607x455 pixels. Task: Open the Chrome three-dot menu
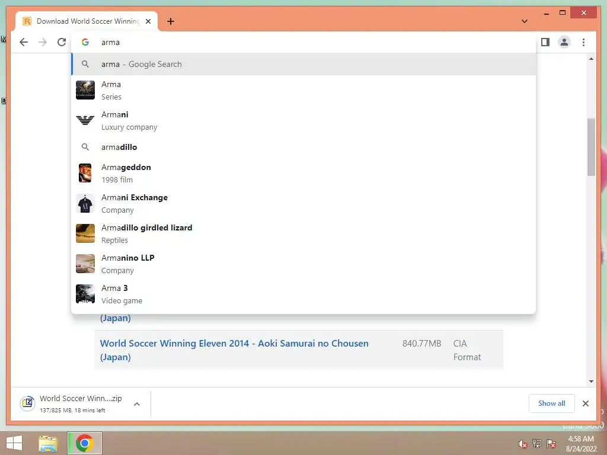click(583, 42)
